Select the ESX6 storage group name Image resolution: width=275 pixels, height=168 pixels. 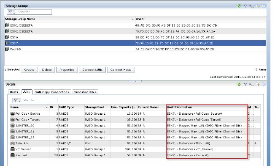click(x=14, y=38)
